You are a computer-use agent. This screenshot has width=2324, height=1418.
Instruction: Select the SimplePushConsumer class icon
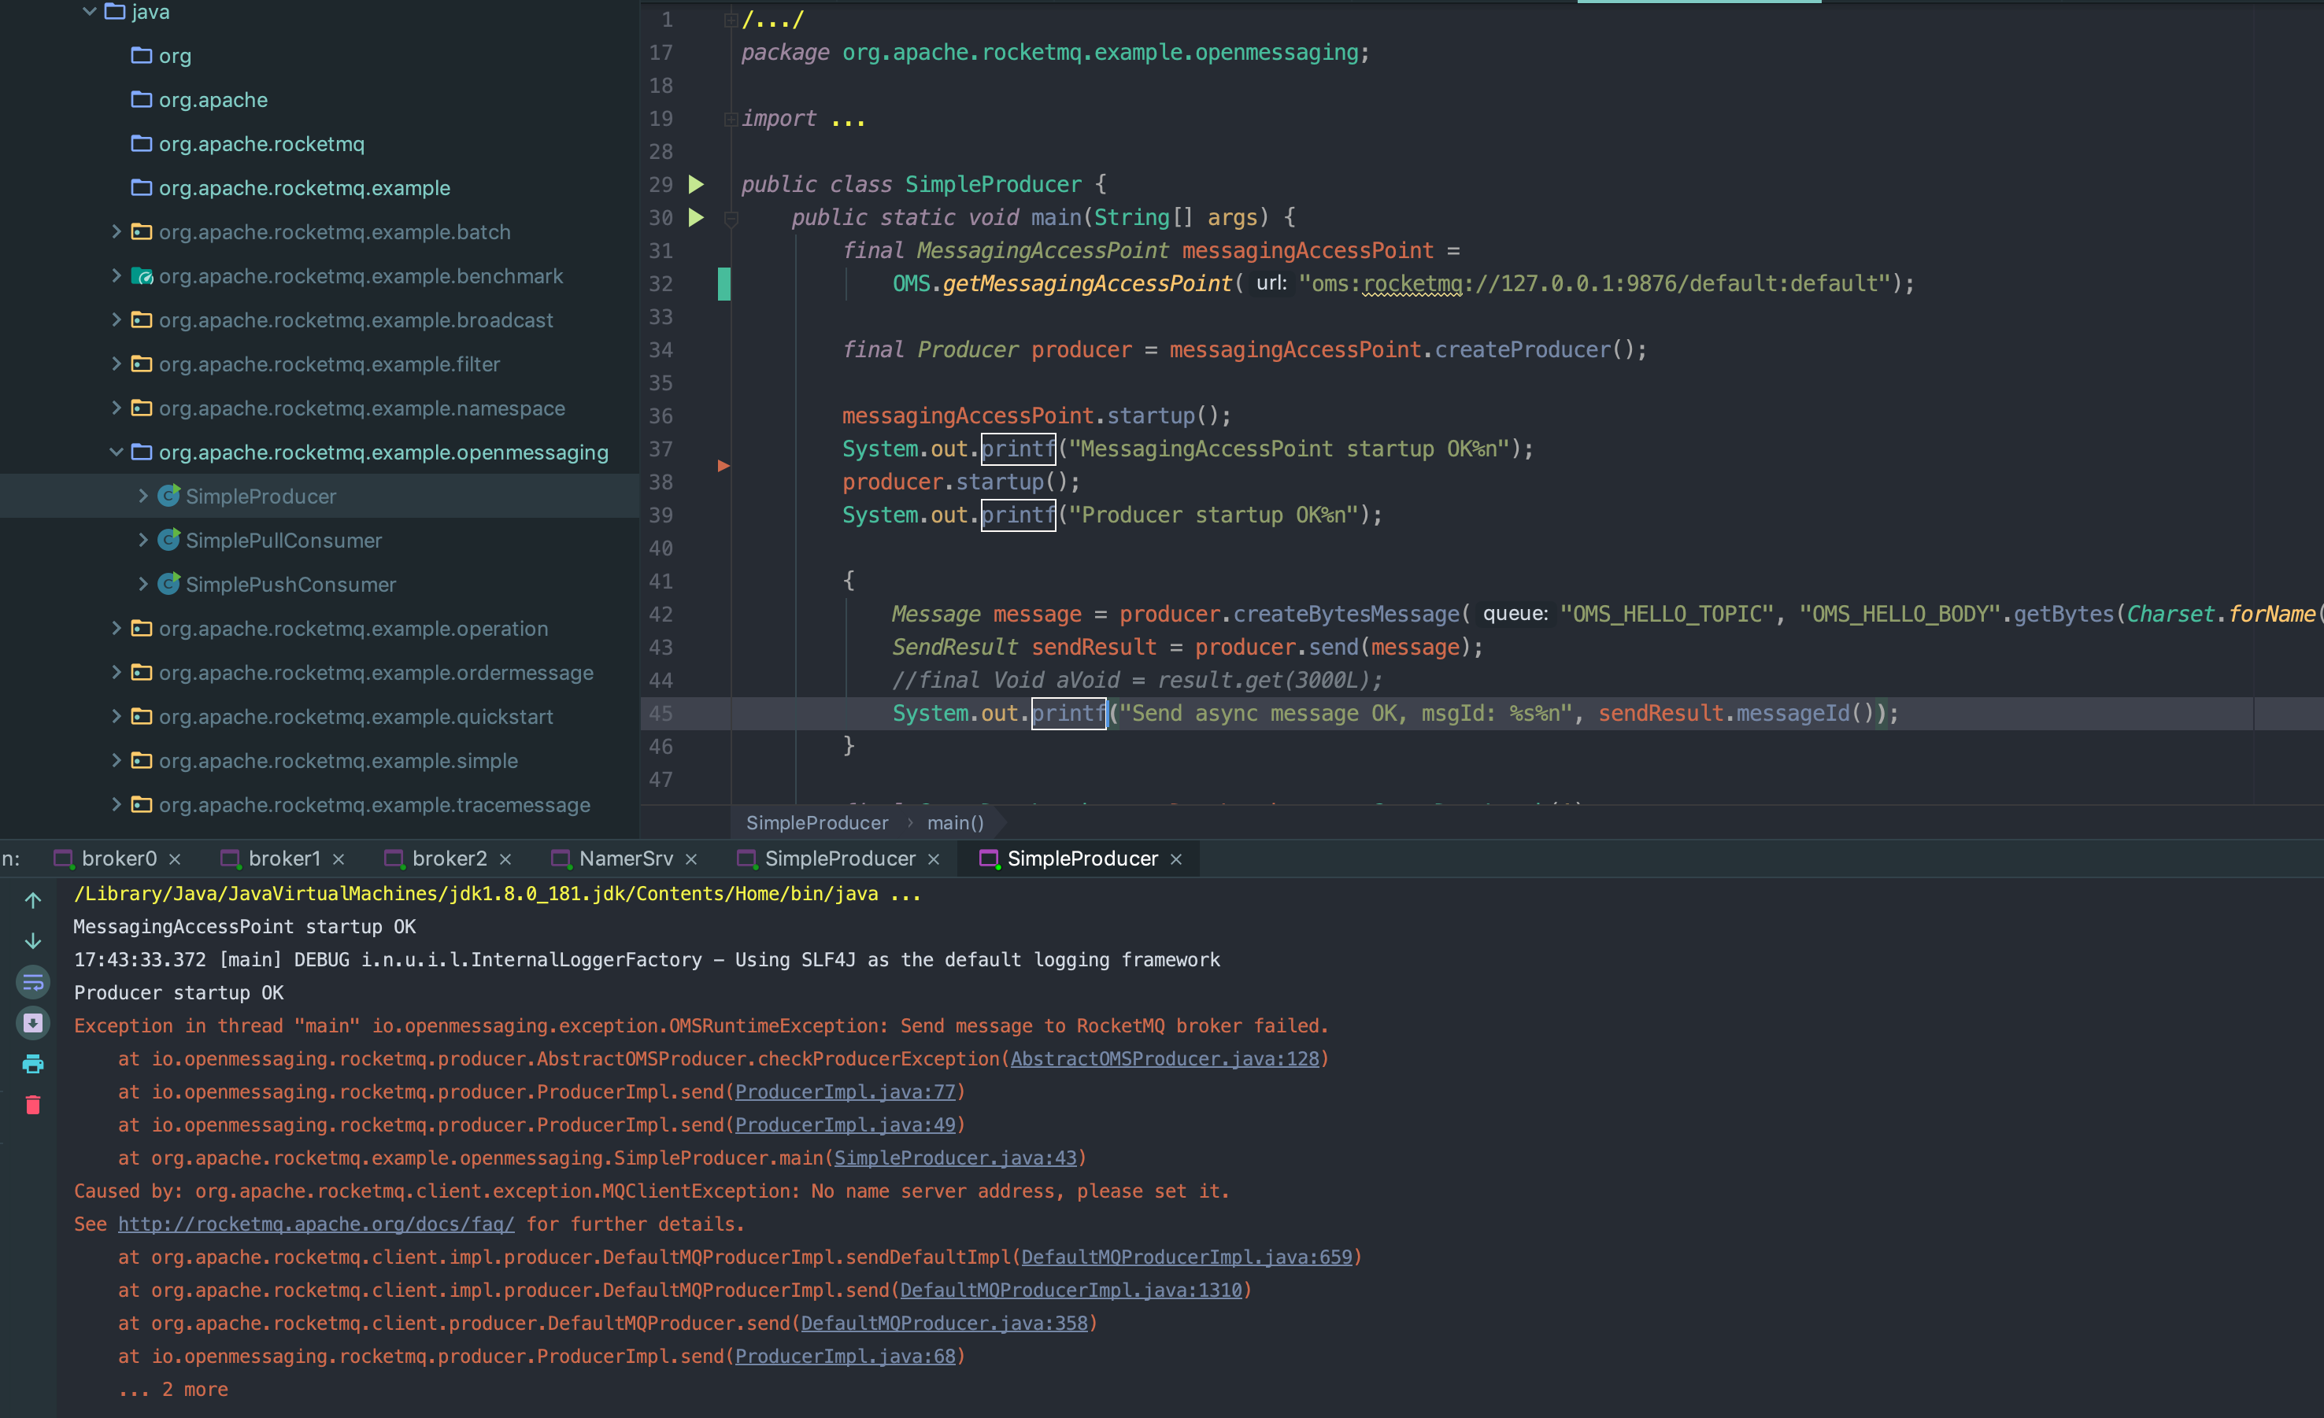tap(168, 584)
